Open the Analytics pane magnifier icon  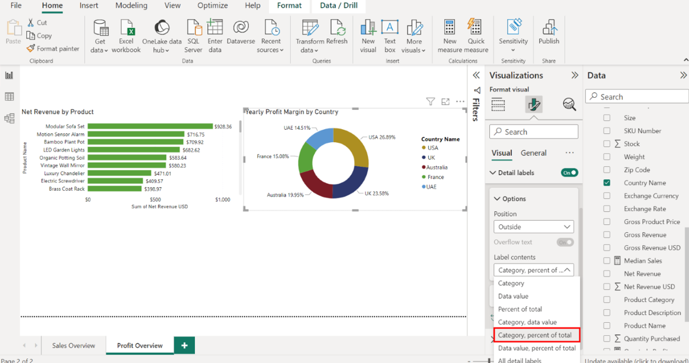coord(569,105)
